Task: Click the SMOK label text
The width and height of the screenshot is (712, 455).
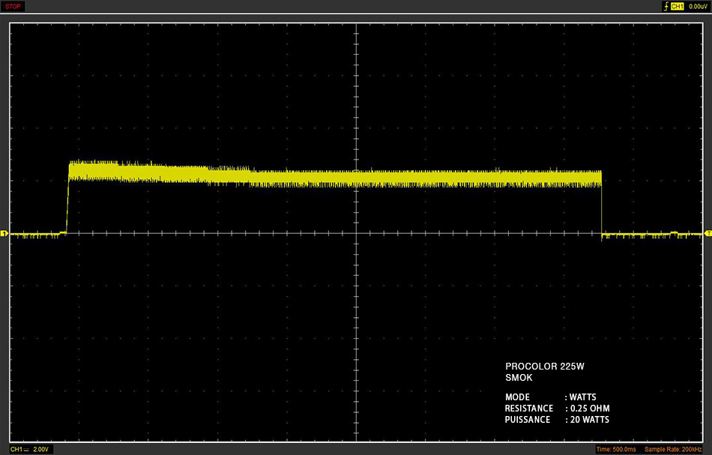Action: 519,377
